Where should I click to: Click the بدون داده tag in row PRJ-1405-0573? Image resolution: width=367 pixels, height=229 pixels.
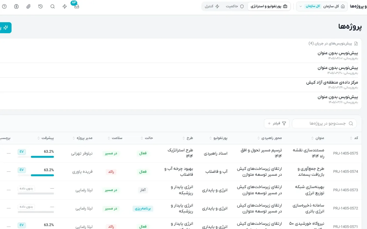coord(26,189)
